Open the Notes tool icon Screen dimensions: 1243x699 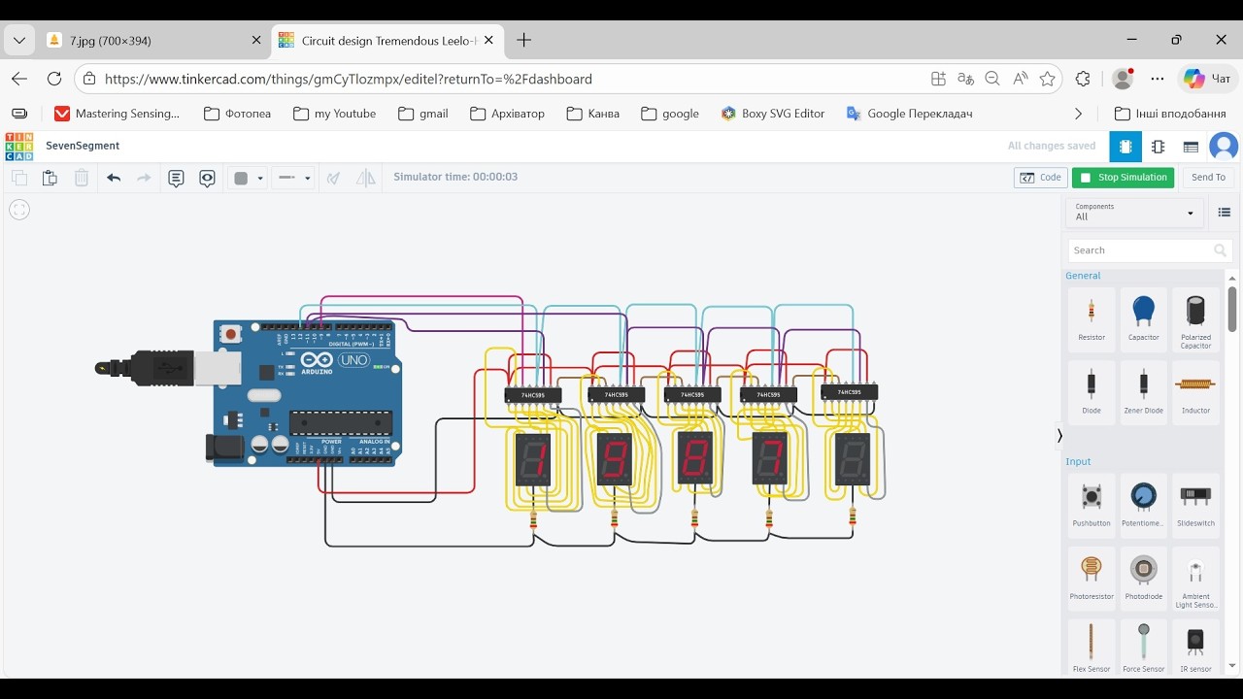pos(176,178)
